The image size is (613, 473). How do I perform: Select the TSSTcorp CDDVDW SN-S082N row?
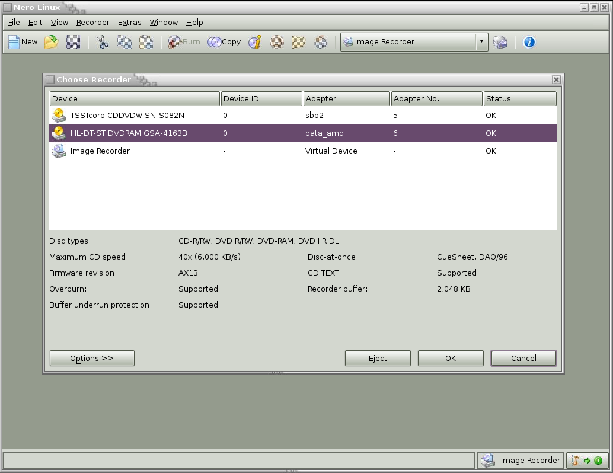click(303, 116)
